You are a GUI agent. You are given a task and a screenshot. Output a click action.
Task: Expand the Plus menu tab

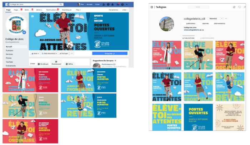tap(78, 10)
